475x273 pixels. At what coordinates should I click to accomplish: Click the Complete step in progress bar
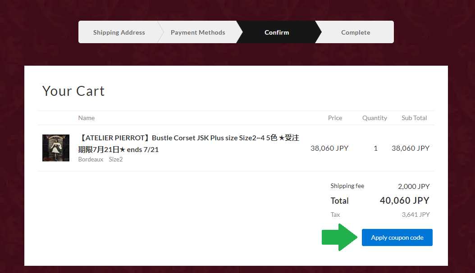point(356,32)
